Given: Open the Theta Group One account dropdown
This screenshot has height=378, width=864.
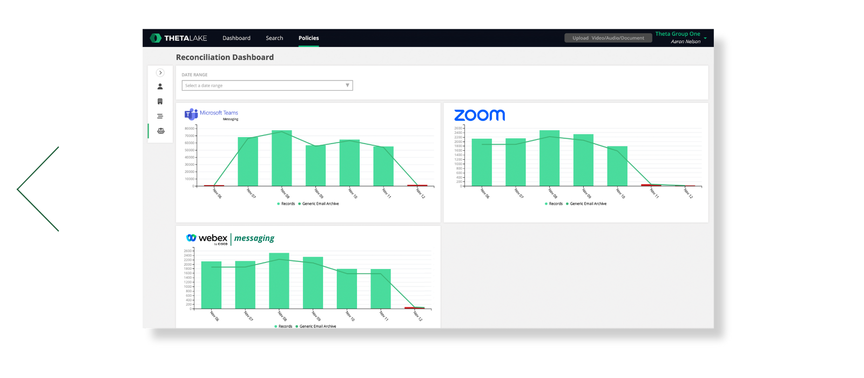Looking at the screenshot, I should 681,37.
